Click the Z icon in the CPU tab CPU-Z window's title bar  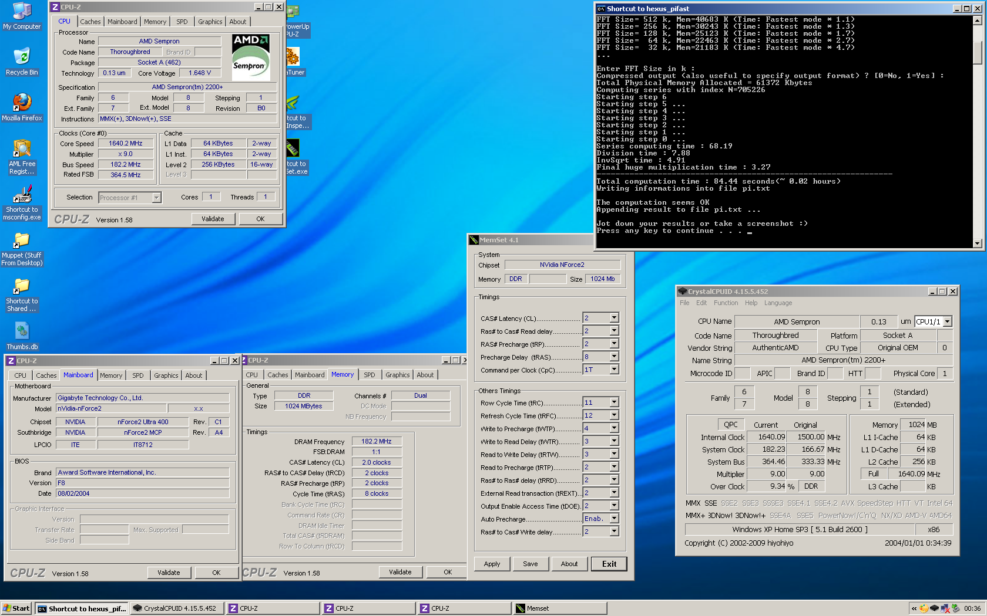point(55,7)
